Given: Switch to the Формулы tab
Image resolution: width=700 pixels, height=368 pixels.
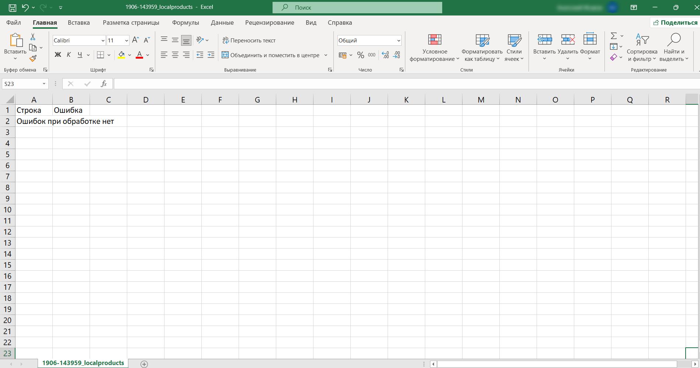Looking at the screenshot, I should (186, 22).
